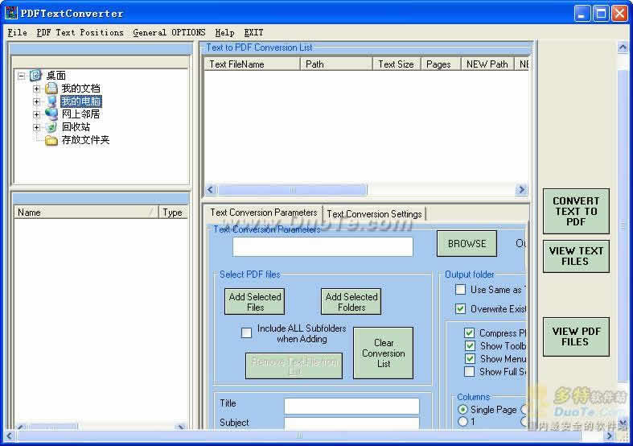
Task: Click Clear Conversion List button
Action: [x=383, y=353]
